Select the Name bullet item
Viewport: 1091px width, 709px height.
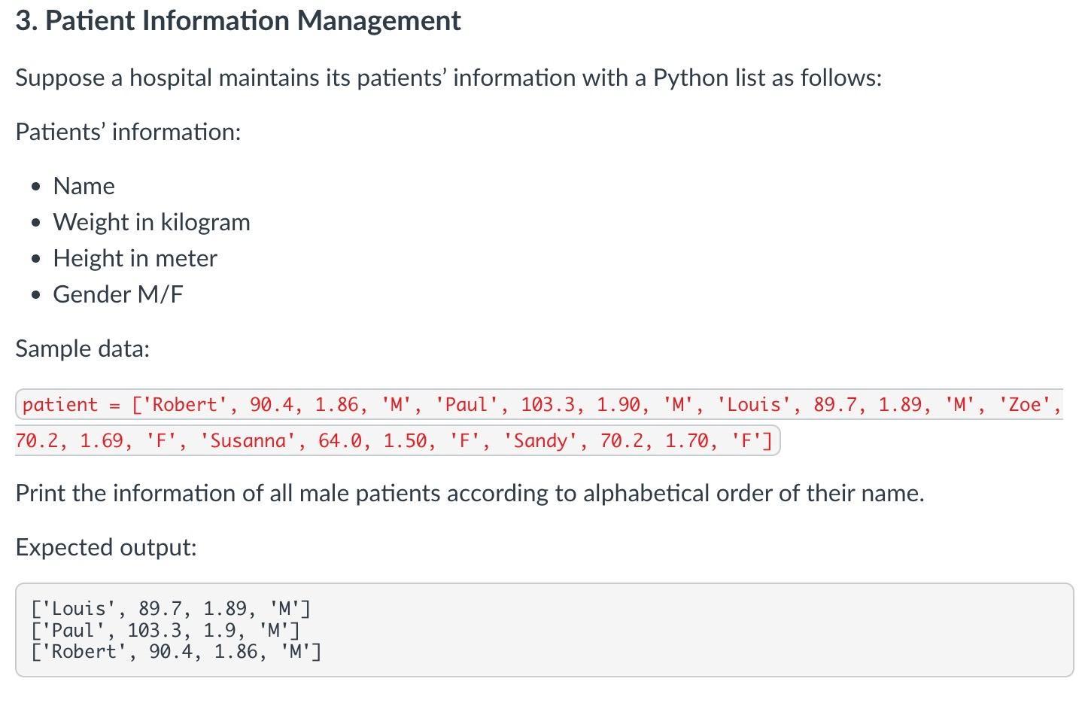[84, 186]
